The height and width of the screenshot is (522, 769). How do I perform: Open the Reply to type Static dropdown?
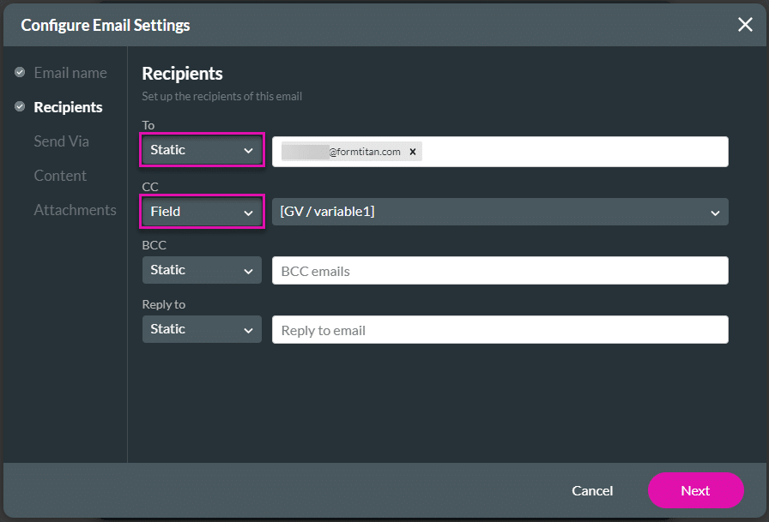pos(202,329)
